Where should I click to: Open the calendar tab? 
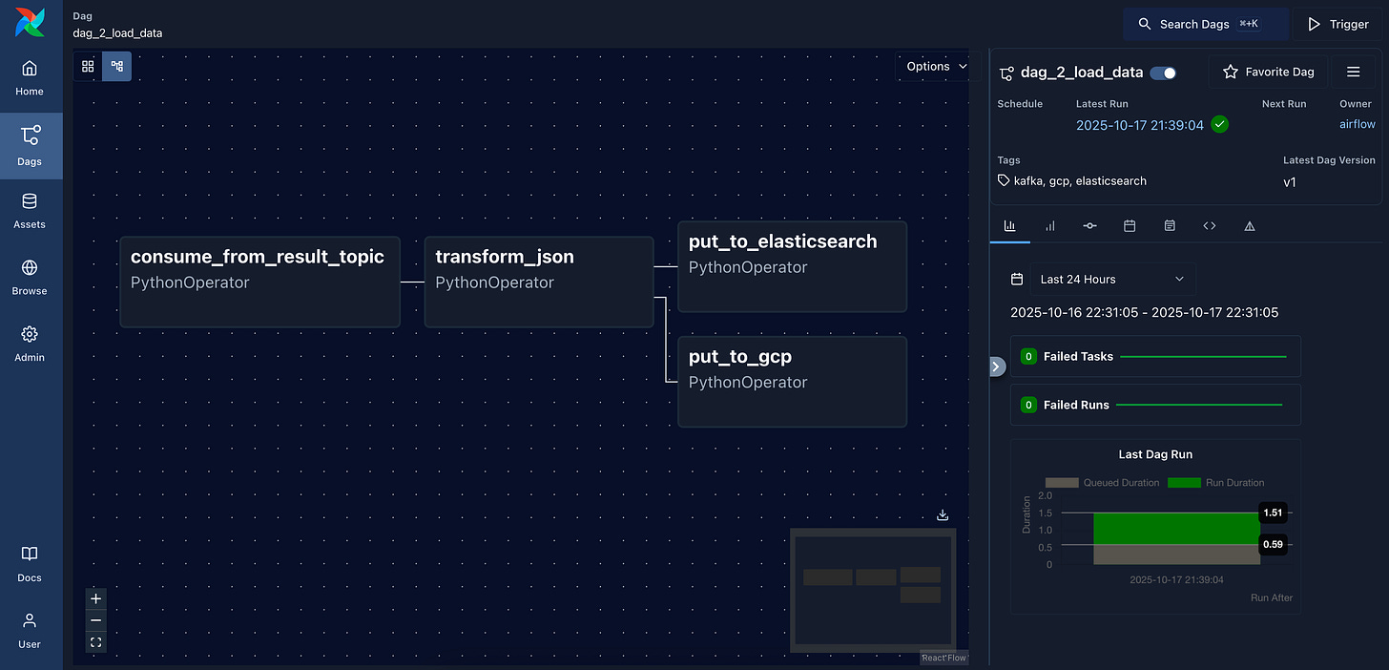[1130, 226]
